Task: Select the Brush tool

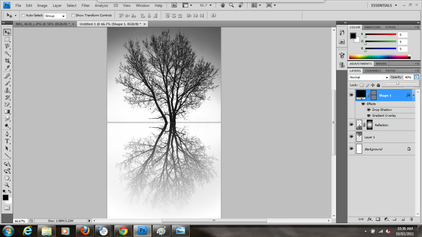Action: pyautogui.click(x=7, y=83)
